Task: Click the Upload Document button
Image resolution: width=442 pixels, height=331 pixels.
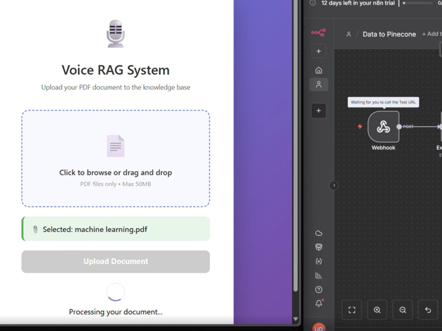Action: (x=115, y=261)
